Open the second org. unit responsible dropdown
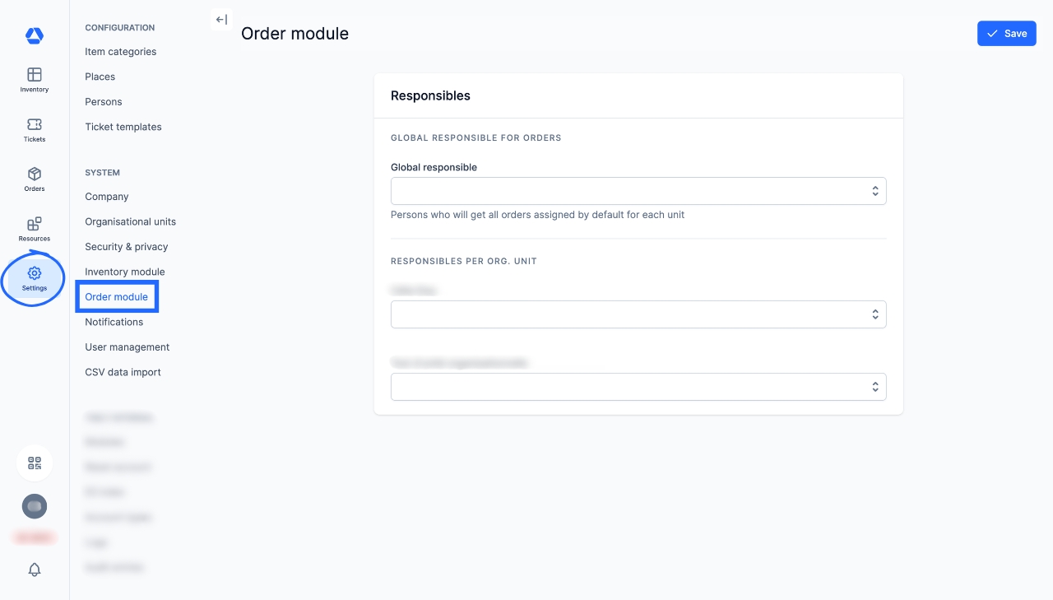The width and height of the screenshot is (1053, 600). [638, 387]
